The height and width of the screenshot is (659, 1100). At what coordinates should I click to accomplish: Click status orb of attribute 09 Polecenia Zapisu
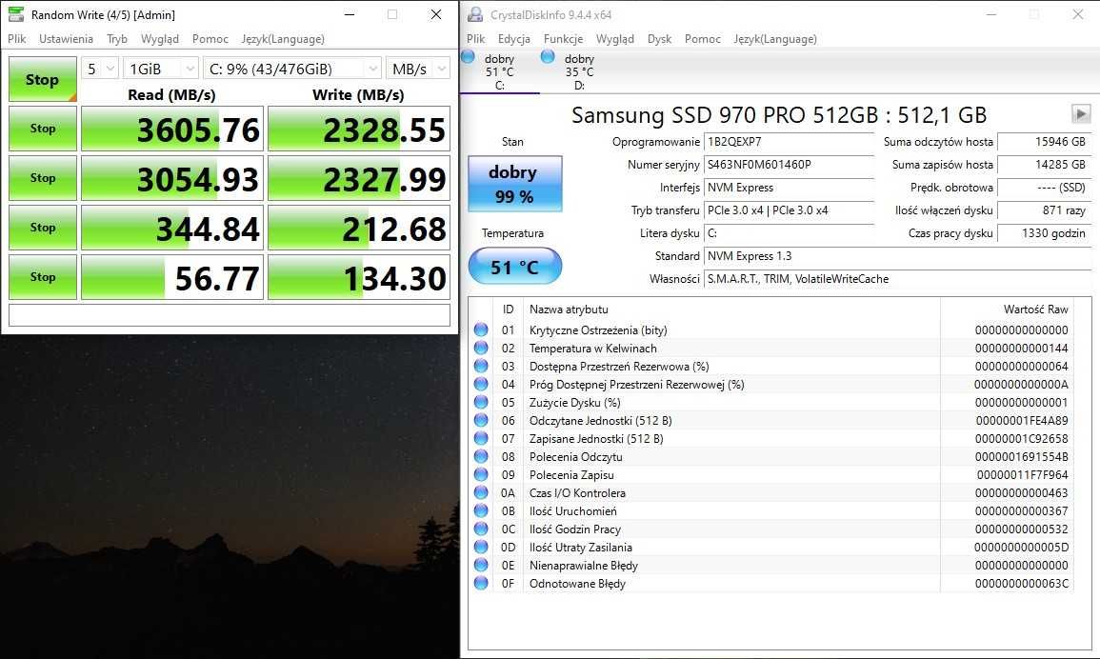click(481, 474)
